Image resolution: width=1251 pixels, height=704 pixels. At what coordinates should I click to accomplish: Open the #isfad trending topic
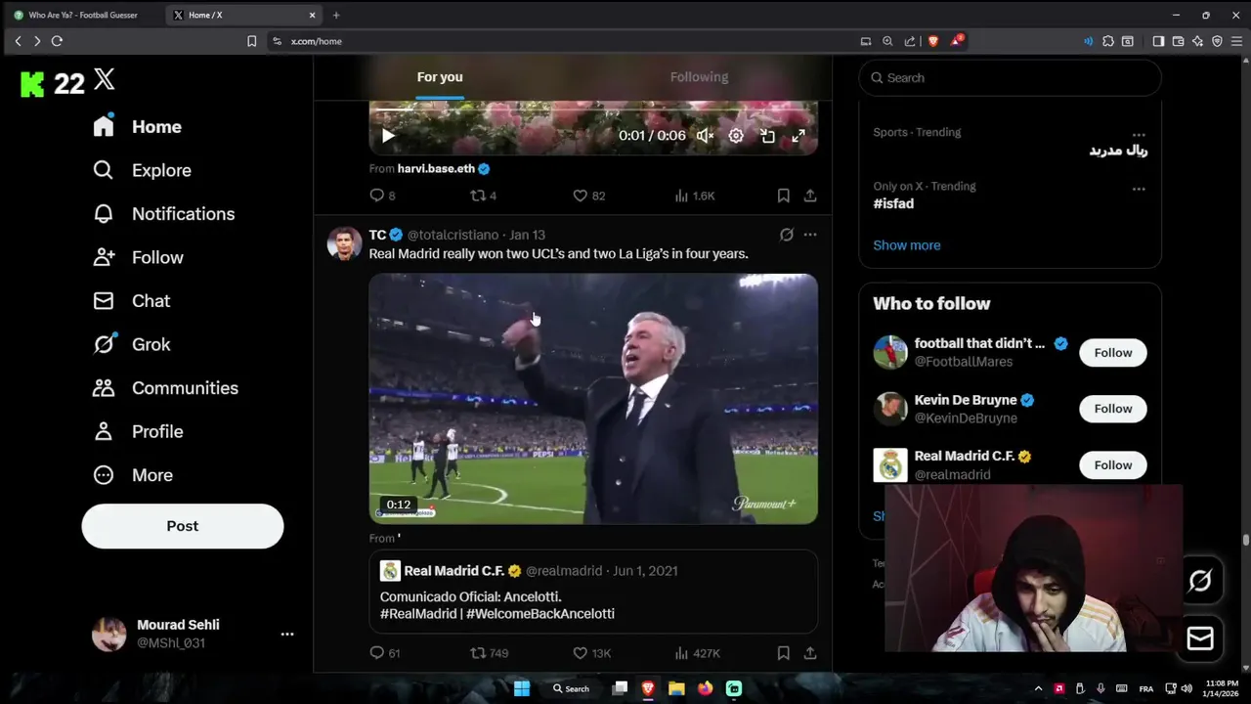pos(893,203)
